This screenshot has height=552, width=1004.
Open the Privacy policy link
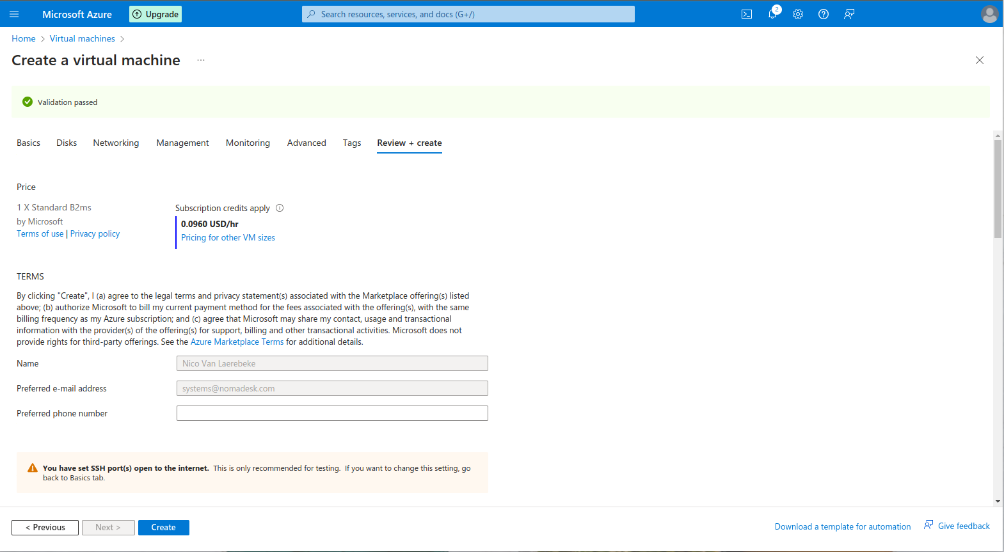click(95, 233)
